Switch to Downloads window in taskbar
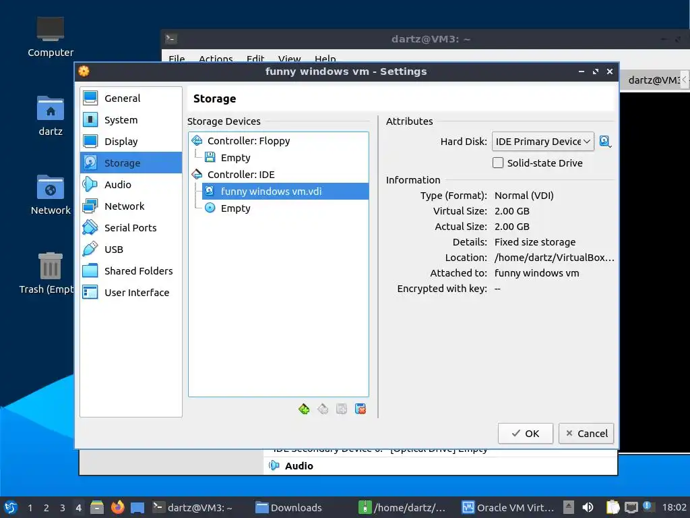This screenshot has width=690, height=518. 288,507
